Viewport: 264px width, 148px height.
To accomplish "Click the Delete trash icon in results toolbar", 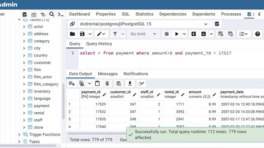I will (x=107, y=83).
